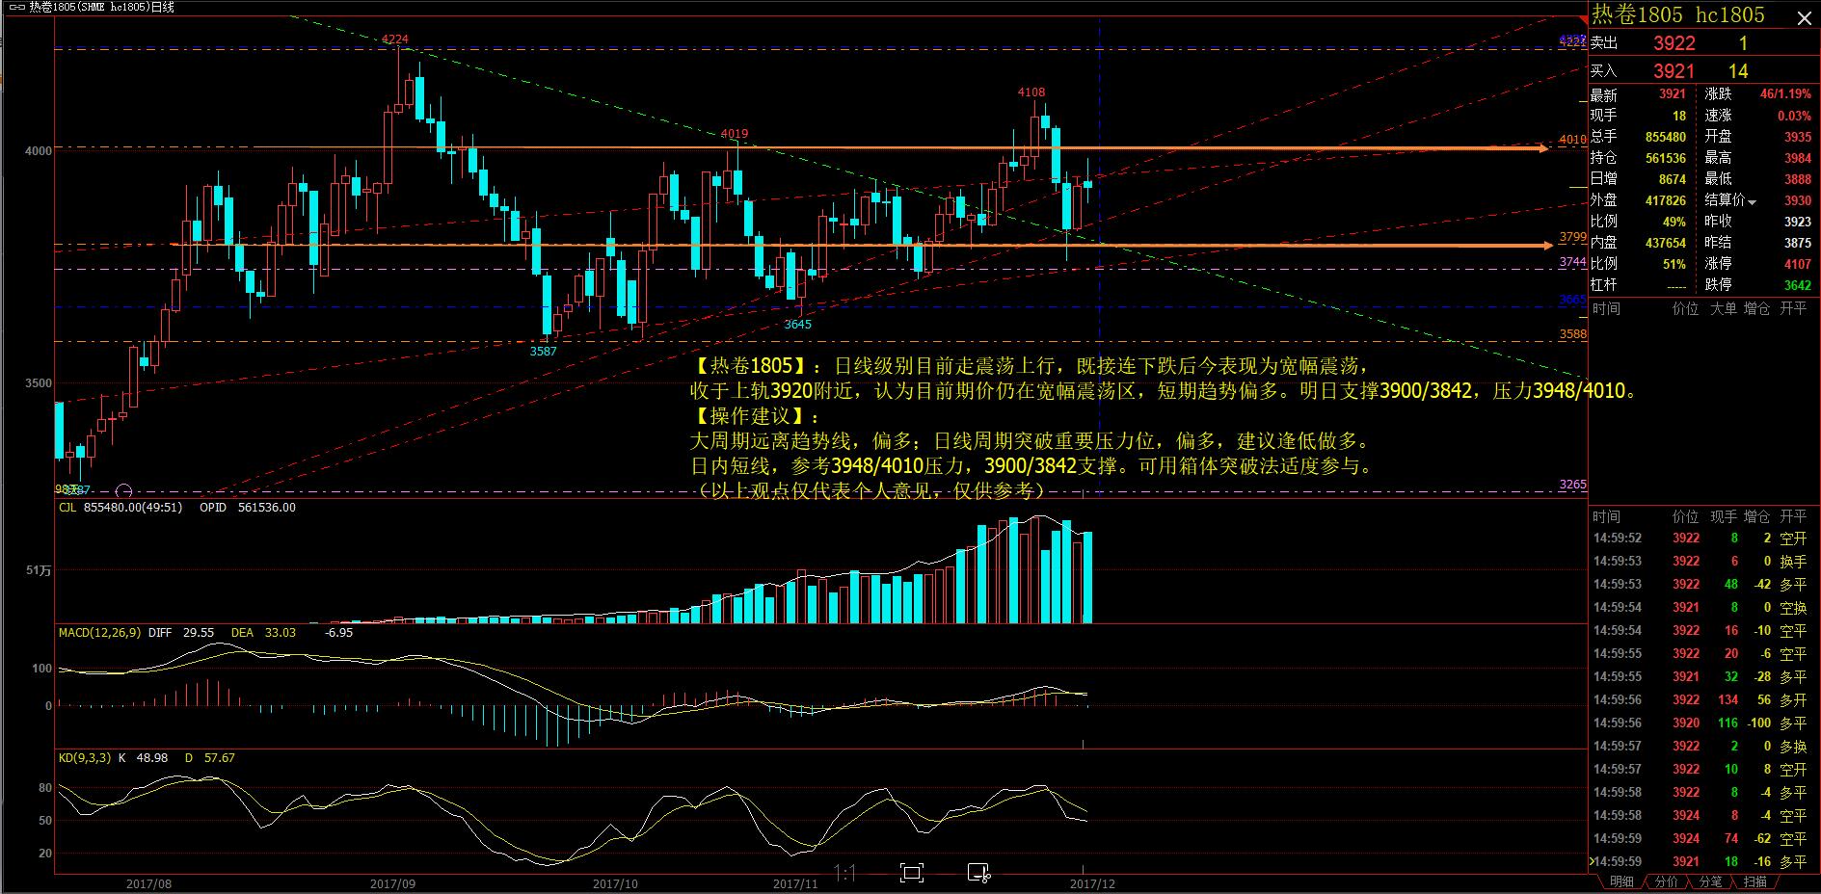The width and height of the screenshot is (1821, 894).
Task: Click the small circle marker near chart bottom-left
Action: coord(122,491)
